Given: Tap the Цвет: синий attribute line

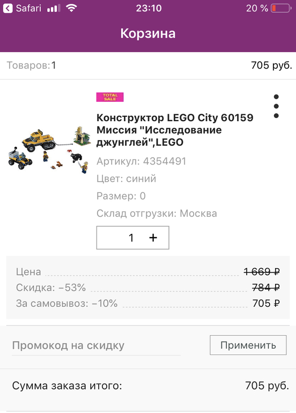Looking at the screenshot, I should coord(127,179).
